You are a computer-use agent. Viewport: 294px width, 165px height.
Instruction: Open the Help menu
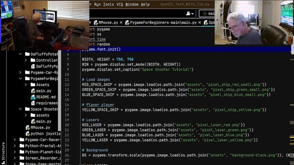point(145,4)
